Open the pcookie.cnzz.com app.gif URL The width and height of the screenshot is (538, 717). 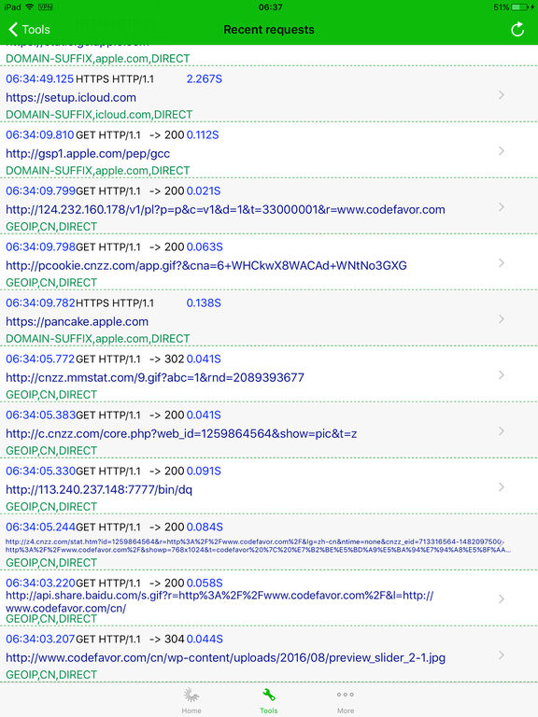(x=205, y=266)
